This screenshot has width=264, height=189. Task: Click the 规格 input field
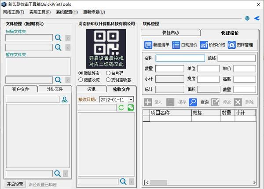tap(237, 58)
